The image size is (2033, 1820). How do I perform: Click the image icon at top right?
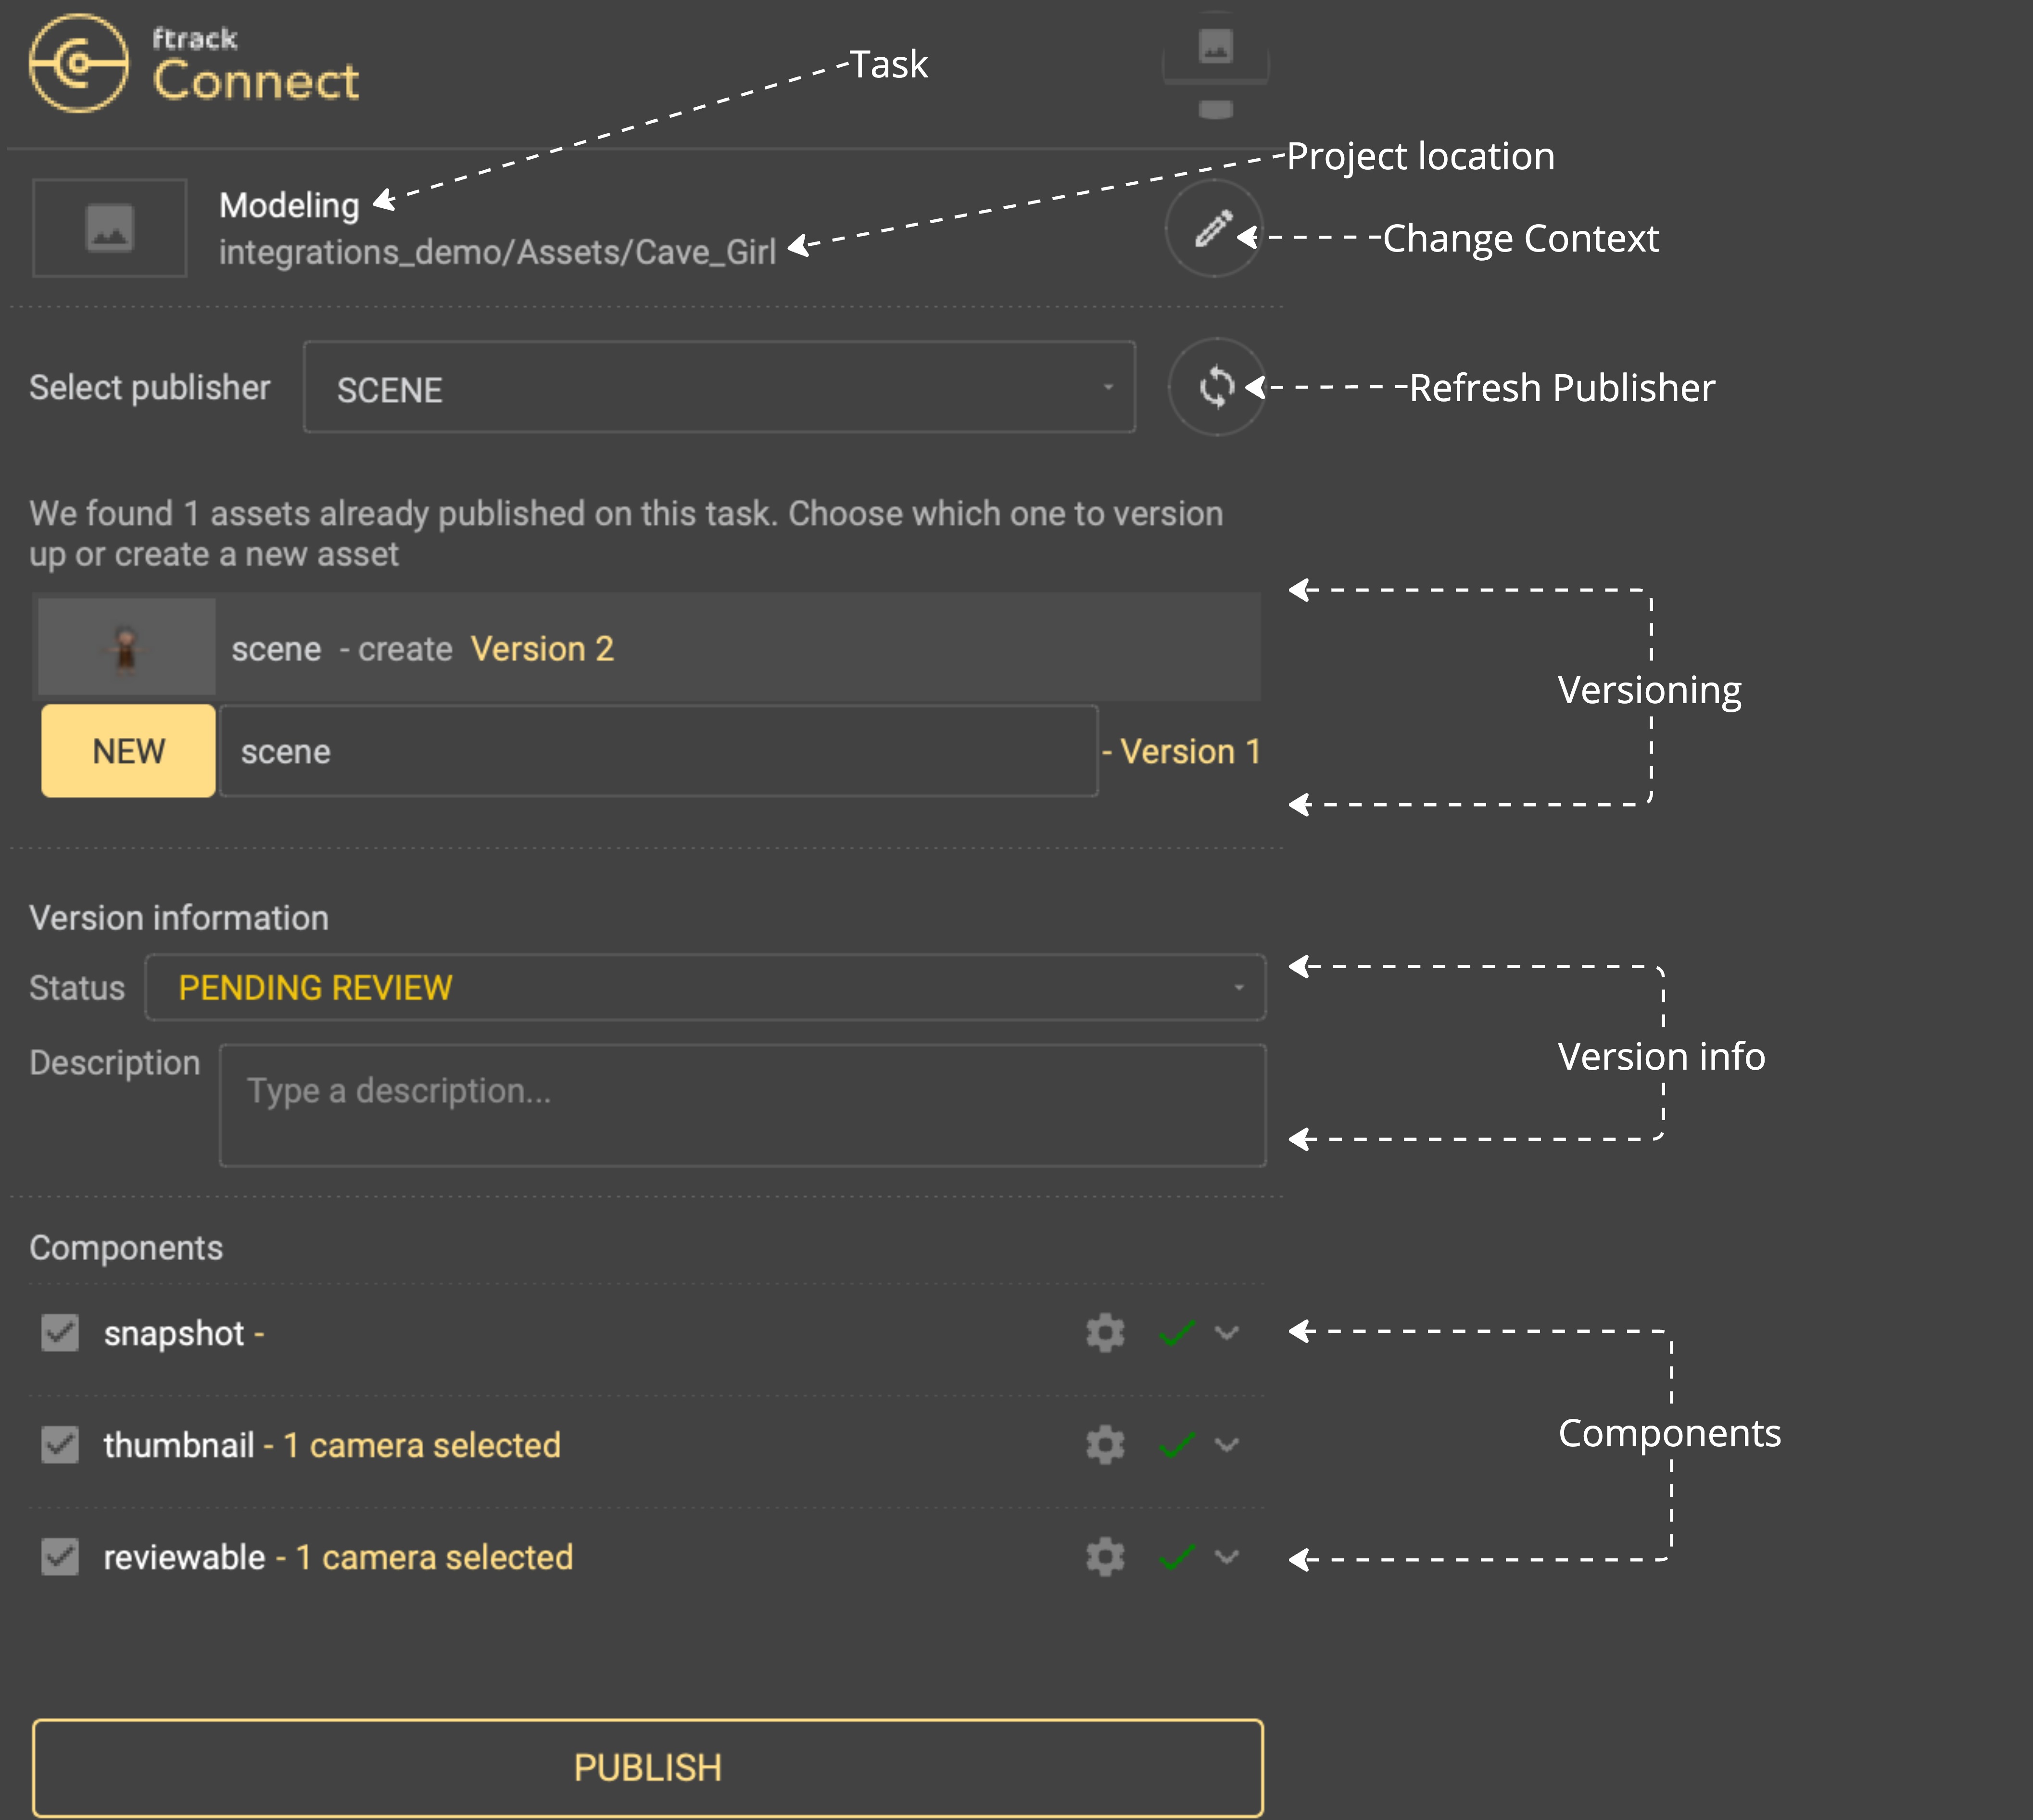click(x=1215, y=45)
